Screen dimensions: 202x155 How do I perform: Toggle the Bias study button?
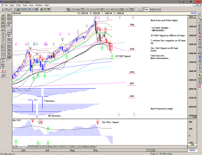click(x=9, y=22)
